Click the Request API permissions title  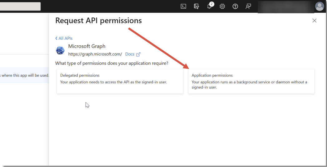tap(99, 21)
